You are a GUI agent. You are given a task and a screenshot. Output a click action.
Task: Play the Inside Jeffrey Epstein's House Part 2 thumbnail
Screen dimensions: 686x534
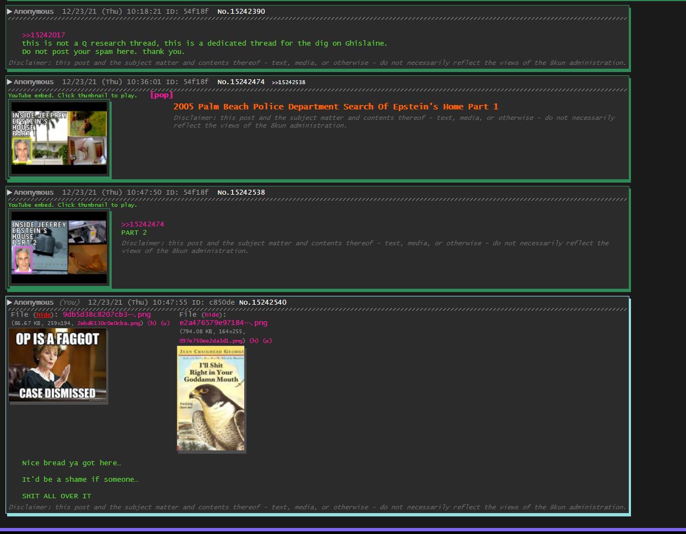point(59,249)
